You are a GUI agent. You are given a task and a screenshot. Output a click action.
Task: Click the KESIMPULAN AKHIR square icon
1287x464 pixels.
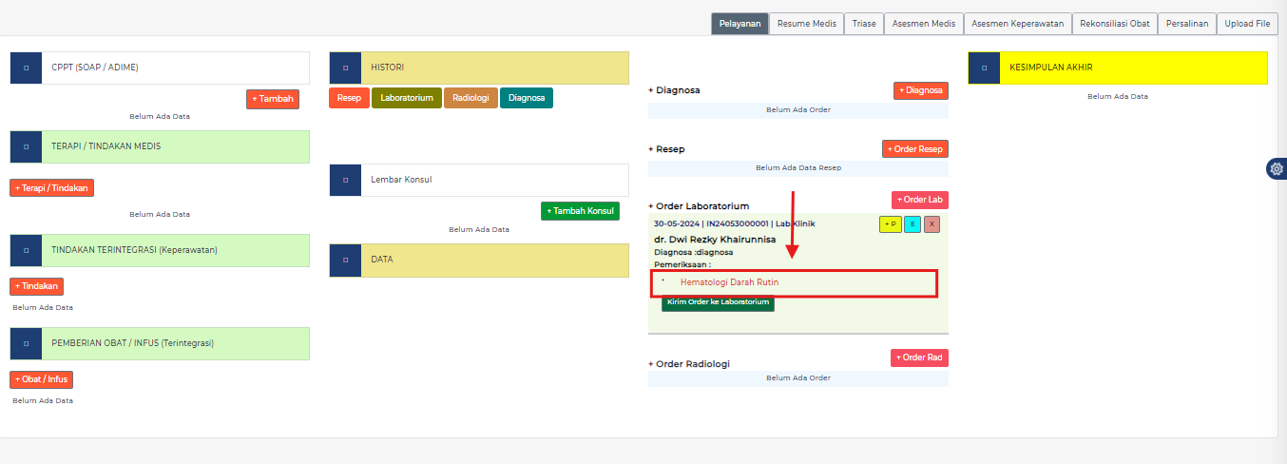tap(984, 68)
